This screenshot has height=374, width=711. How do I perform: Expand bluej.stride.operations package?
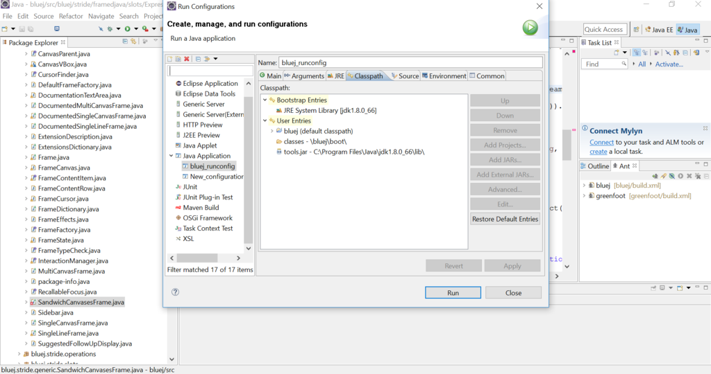[19, 354]
